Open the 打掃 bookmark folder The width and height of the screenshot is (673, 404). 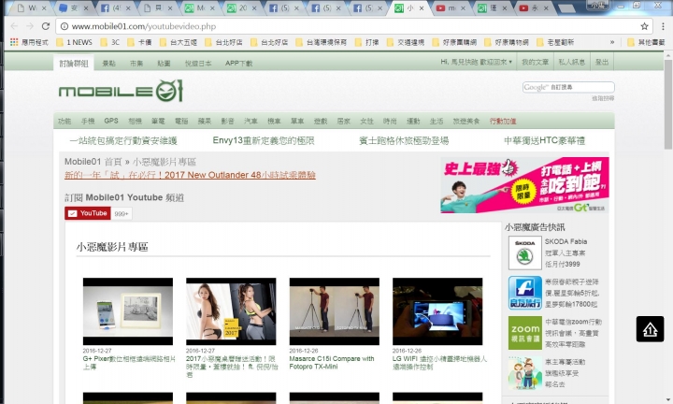pyautogui.click(x=367, y=42)
